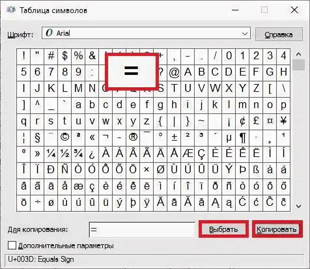Select the ® registered trademark symbol
The height and width of the screenshot is (269, 310).
[x=133, y=138]
